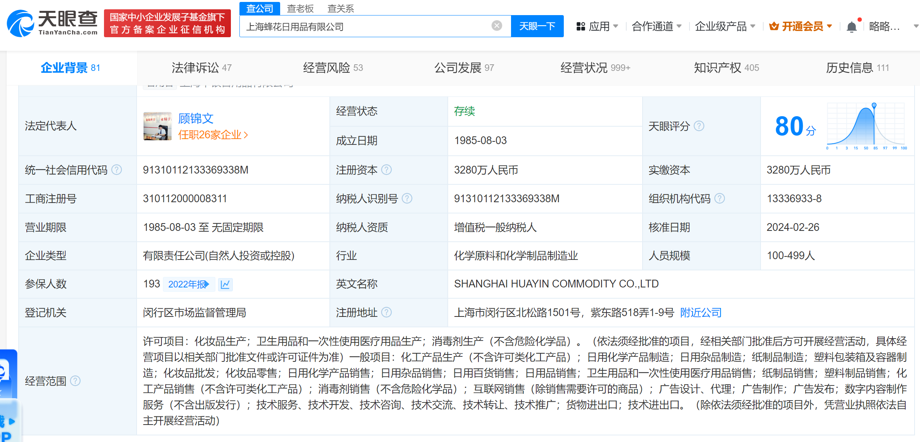This screenshot has height=442, width=920.
Task: Click help icon beside 纳税人识别号
Action: (x=407, y=198)
